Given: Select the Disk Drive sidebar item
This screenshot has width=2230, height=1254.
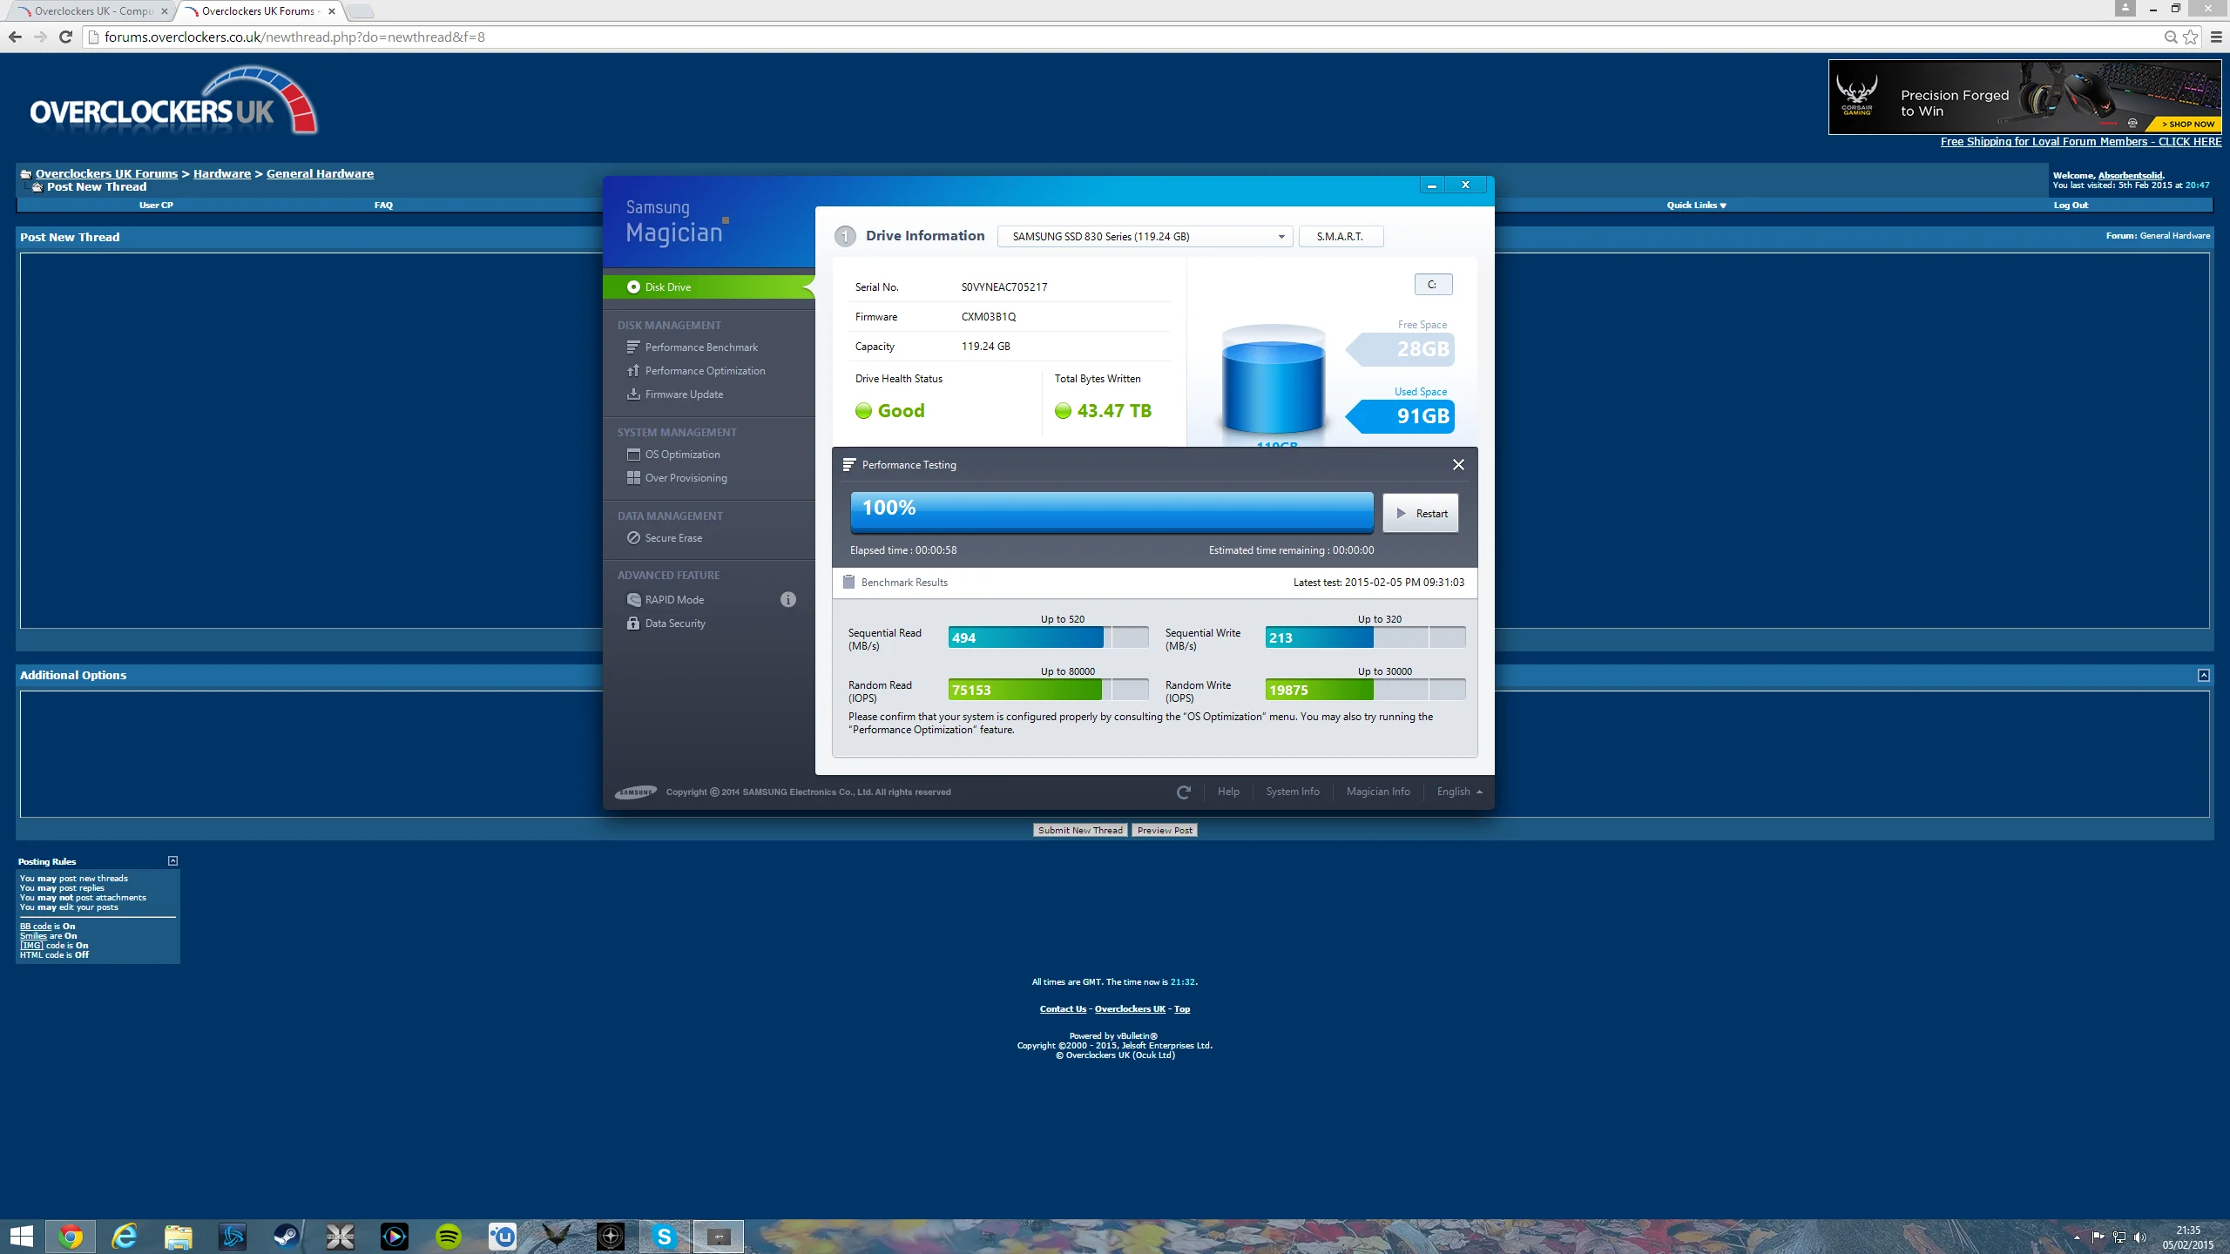Looking at the screenshot, I should 707,287.
